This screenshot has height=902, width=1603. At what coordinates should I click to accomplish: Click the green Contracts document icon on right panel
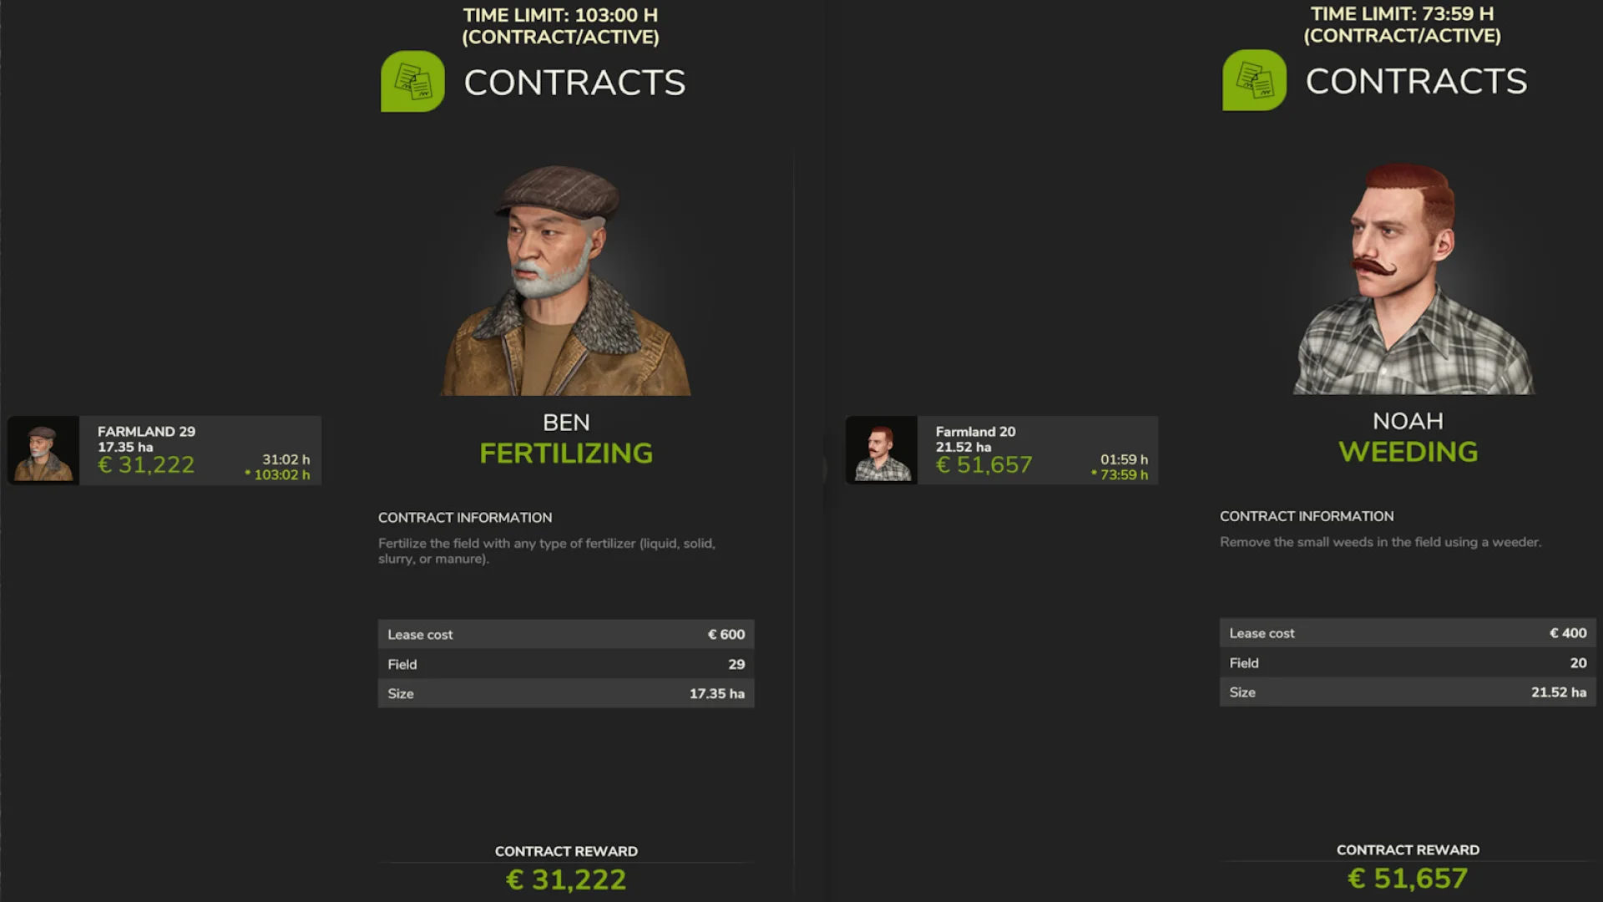tap(1253, 80)
